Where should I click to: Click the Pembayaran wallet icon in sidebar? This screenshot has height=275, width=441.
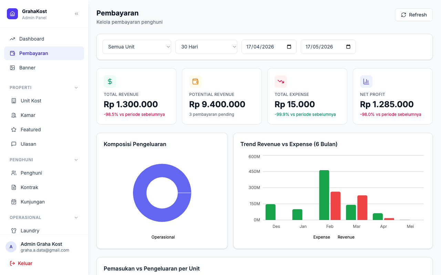pyautogui.click(x=12, y=53)
